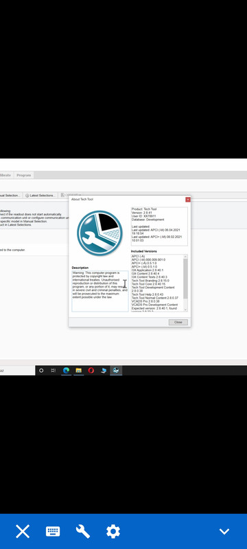This screenshot has width=247, height=549.
Task: Click the Included Versions scrollbar down arrow
Action: coord(185,309)
